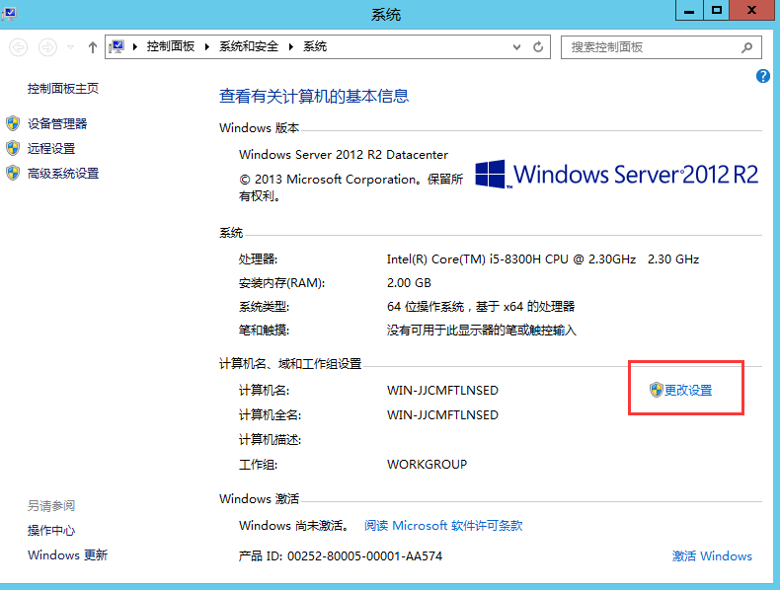Close the 系统 window
Viewport: 780px width, 590px height.
click(x=752, y=10)
